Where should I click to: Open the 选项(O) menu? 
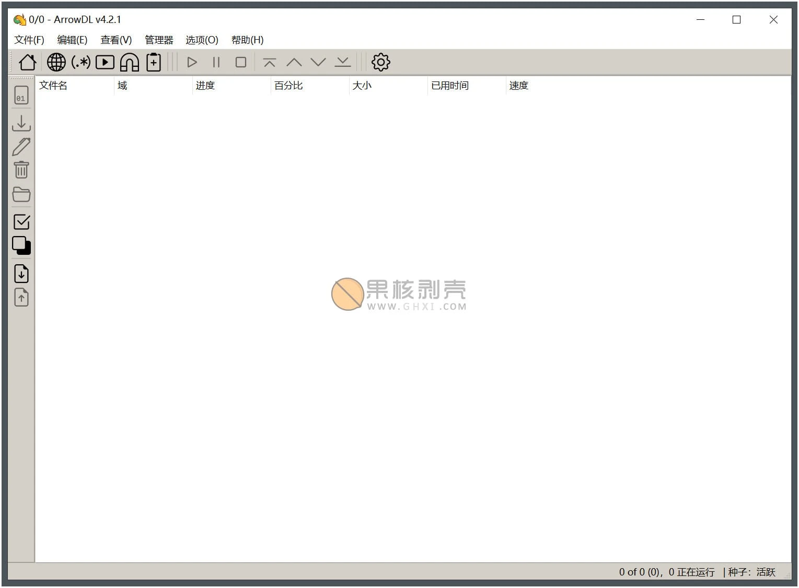(202, 40)
